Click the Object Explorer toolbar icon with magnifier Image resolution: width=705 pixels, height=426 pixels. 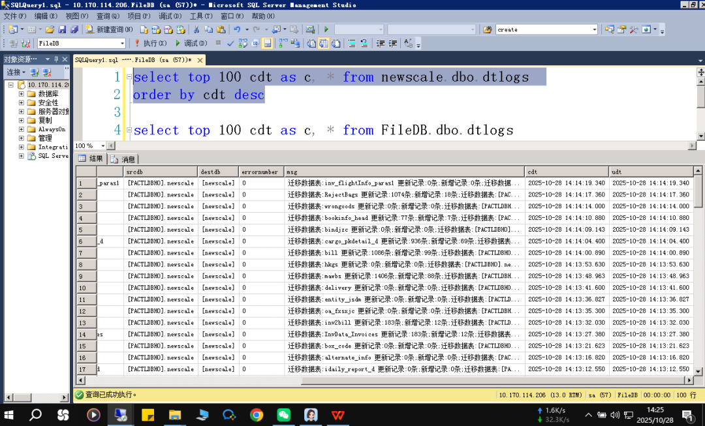pos(609,29)
